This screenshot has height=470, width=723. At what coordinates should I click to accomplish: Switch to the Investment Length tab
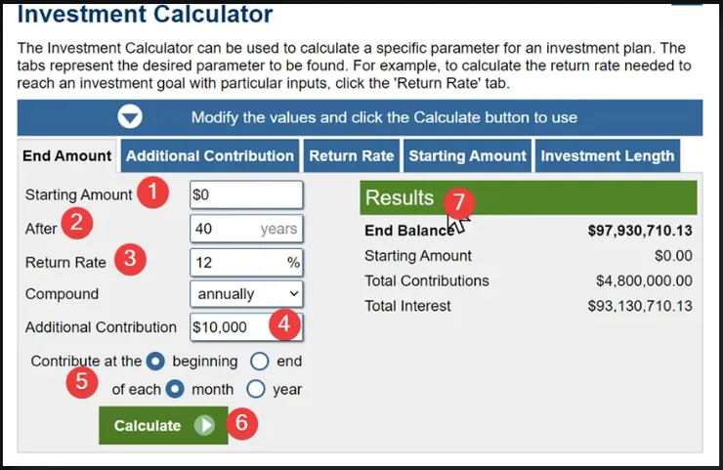(607, 155)
